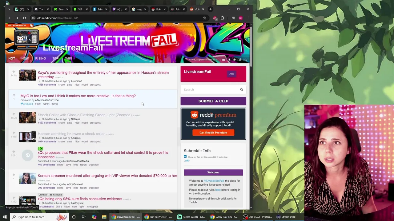Expand video preview on Hassan admitting post

[x=39, y=138]
